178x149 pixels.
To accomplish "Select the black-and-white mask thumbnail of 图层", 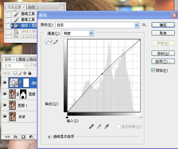I will (23, 94).
